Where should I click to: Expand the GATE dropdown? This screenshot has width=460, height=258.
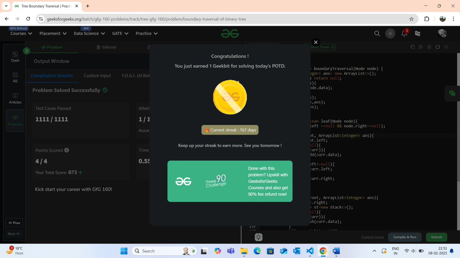pyautogui.click(x=120, y=33)
